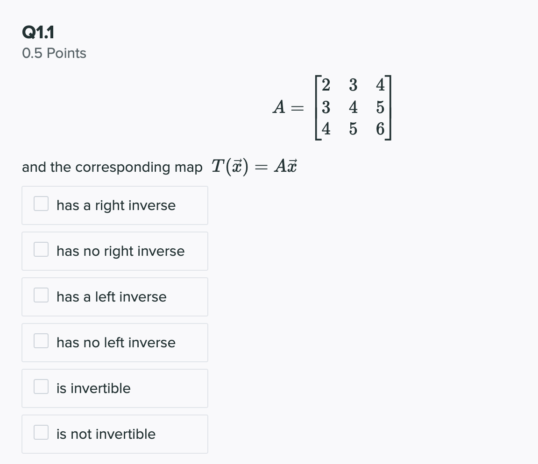Select the "is invertible" answer option
538x464 pixels.
pos(115,388)
